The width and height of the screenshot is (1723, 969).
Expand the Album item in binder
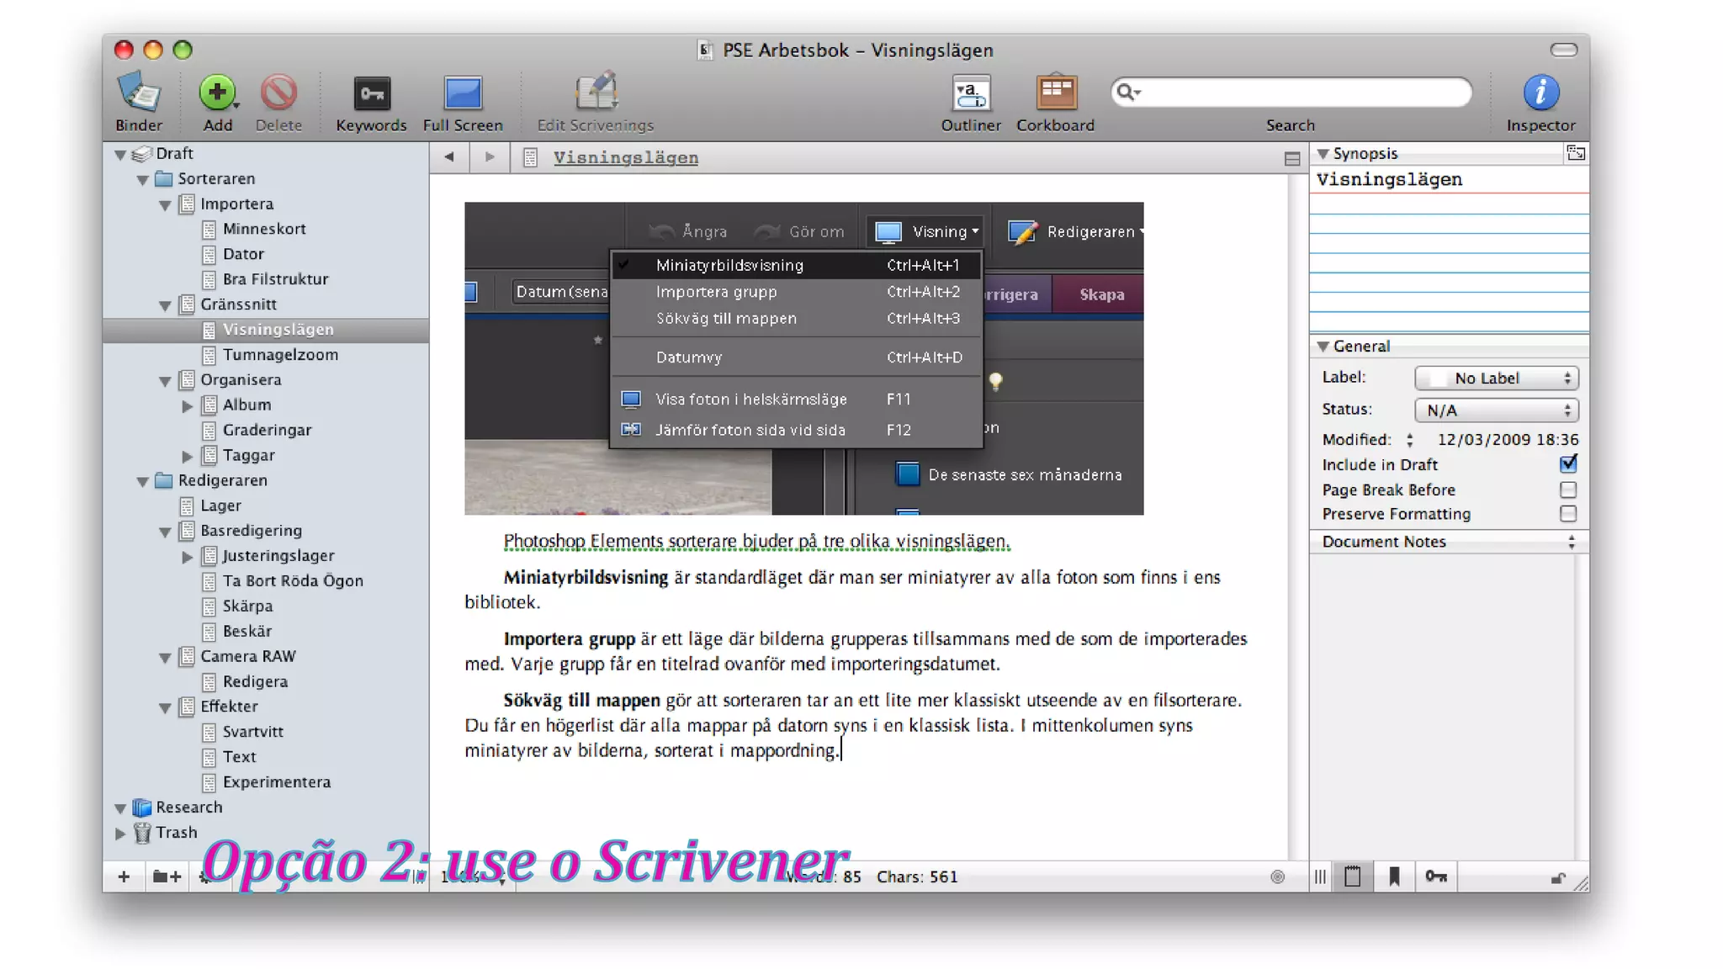[x=188, y=405]
